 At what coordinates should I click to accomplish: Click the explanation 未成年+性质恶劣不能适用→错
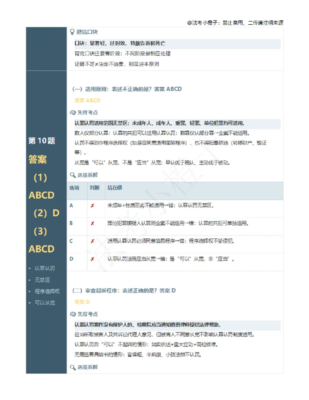point(160,206)
